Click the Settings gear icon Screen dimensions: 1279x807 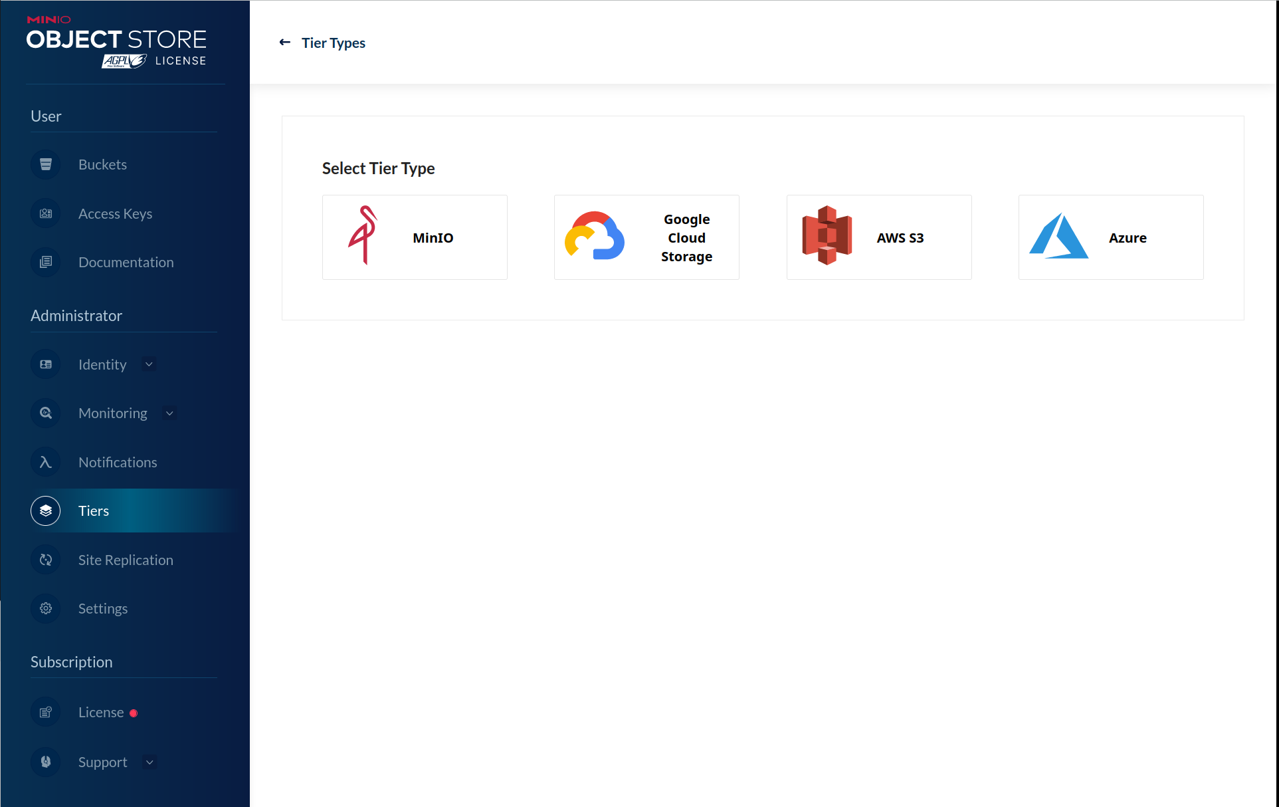(46, 608)
